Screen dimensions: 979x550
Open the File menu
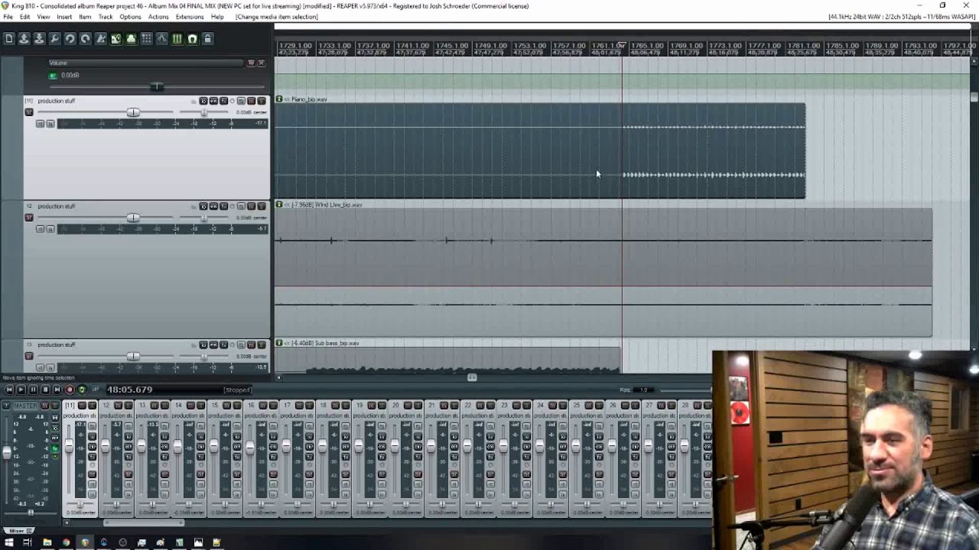click(8, 17)
